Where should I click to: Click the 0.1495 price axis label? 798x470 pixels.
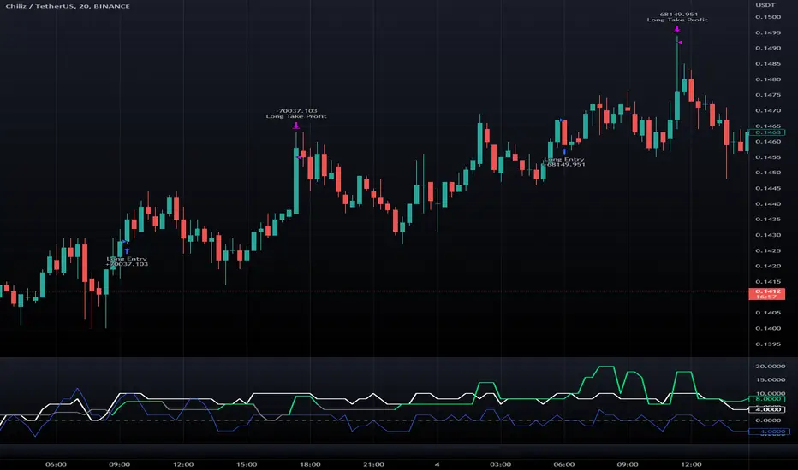[x=768, y=32]
